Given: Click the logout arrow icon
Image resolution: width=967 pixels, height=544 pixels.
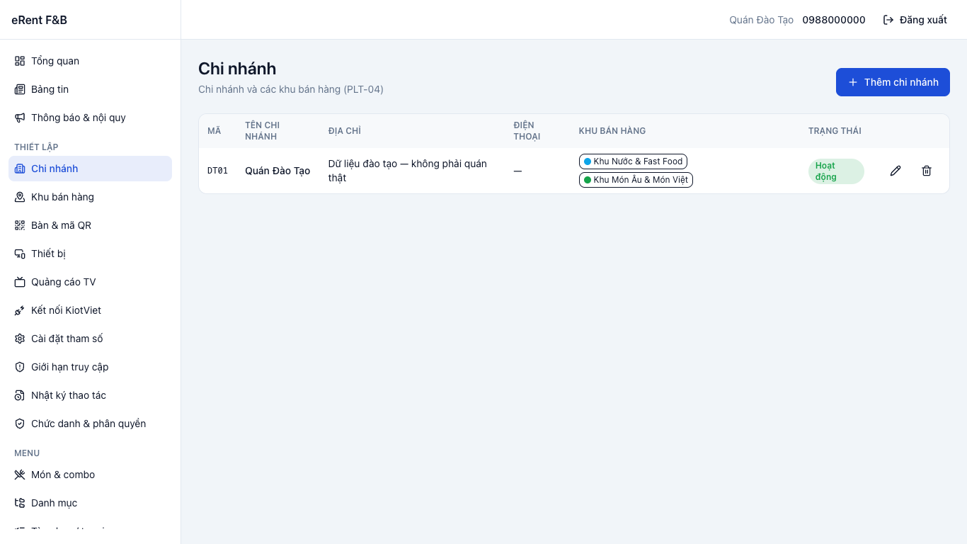Looking at the screenshot, I should point(888,20).
